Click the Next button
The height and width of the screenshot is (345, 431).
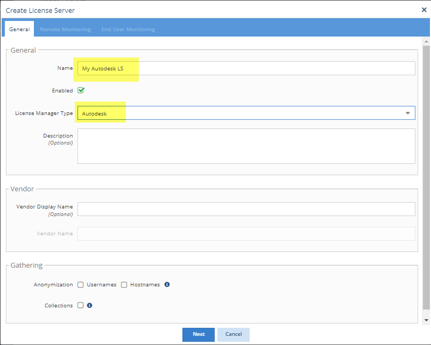[199, 334]
